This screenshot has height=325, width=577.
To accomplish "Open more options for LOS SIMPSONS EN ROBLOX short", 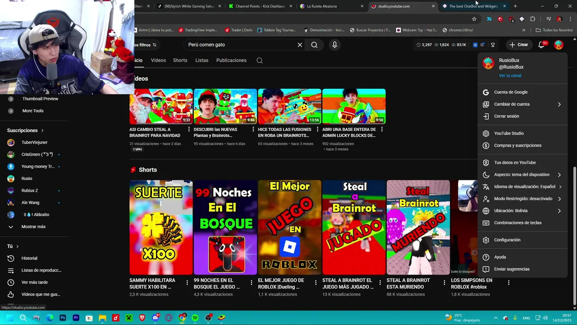I will 508,283.
